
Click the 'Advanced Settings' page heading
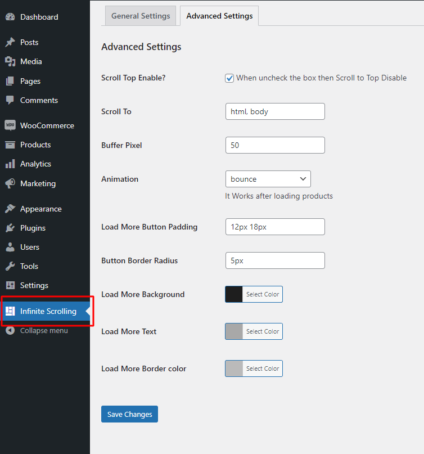141,47
